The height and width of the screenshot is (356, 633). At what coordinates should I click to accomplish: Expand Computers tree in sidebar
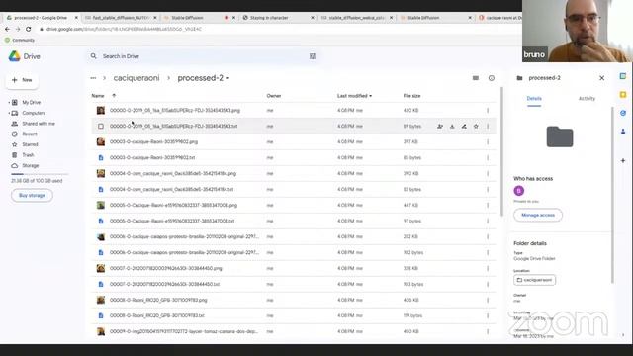pos(9,113)
